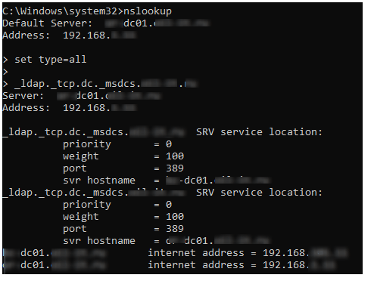Click the second svr hostname entry
Screen dimensions: 374x281
coord(167,241)
